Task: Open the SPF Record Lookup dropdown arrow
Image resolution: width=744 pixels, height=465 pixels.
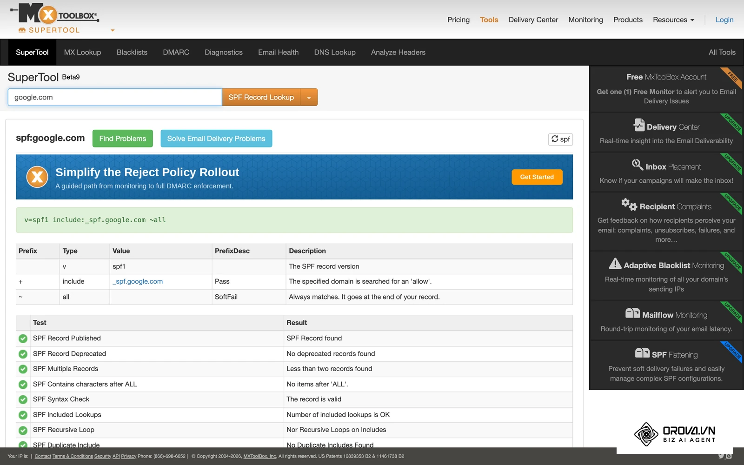Action: (309, 97)
